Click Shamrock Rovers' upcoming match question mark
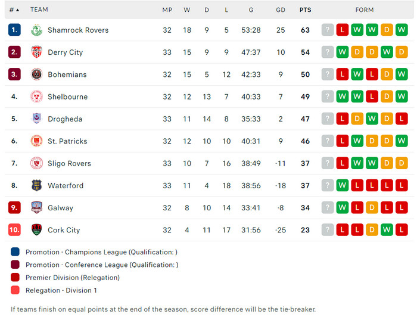Screen dimensions: 417x317 [328, 30]
